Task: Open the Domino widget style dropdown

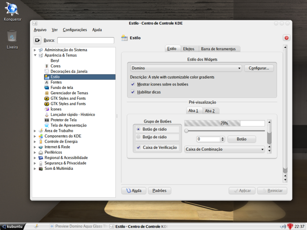Action: click(186, 68)
